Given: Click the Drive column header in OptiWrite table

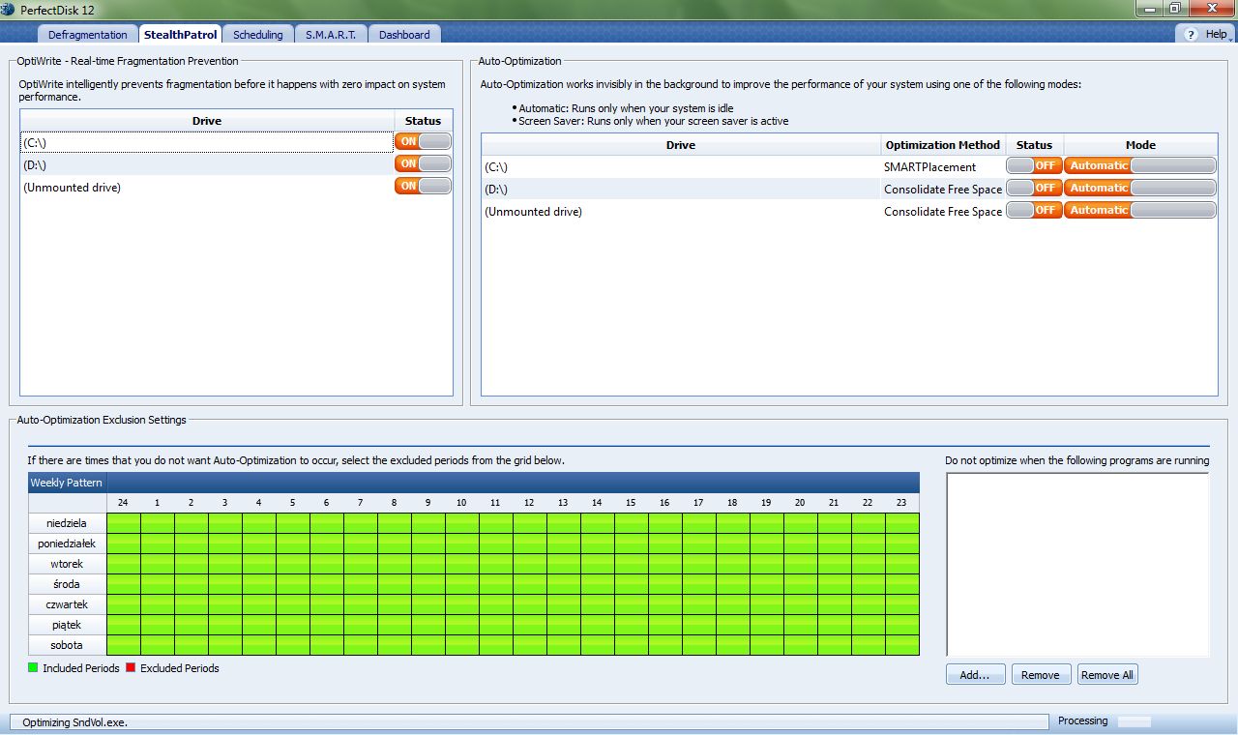Looking at the screenshot, I should (207, 121).
